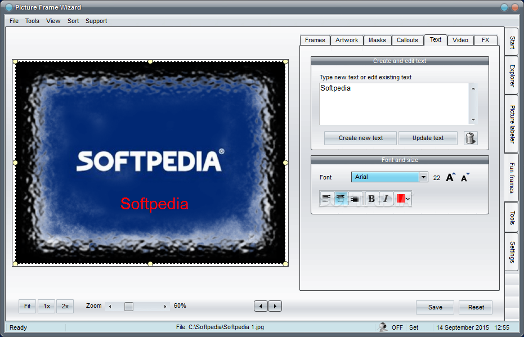Open the Settings side tab

tap(512, 252)
